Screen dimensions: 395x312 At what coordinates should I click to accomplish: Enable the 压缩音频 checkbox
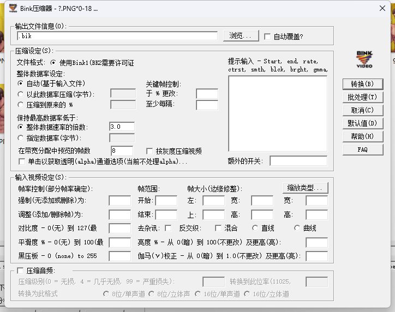tap(20, 271)
